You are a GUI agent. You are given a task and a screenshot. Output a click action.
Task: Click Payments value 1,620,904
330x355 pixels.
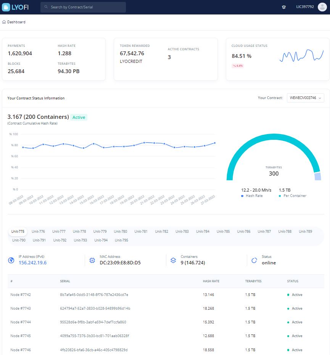click(x=20, y=53)
